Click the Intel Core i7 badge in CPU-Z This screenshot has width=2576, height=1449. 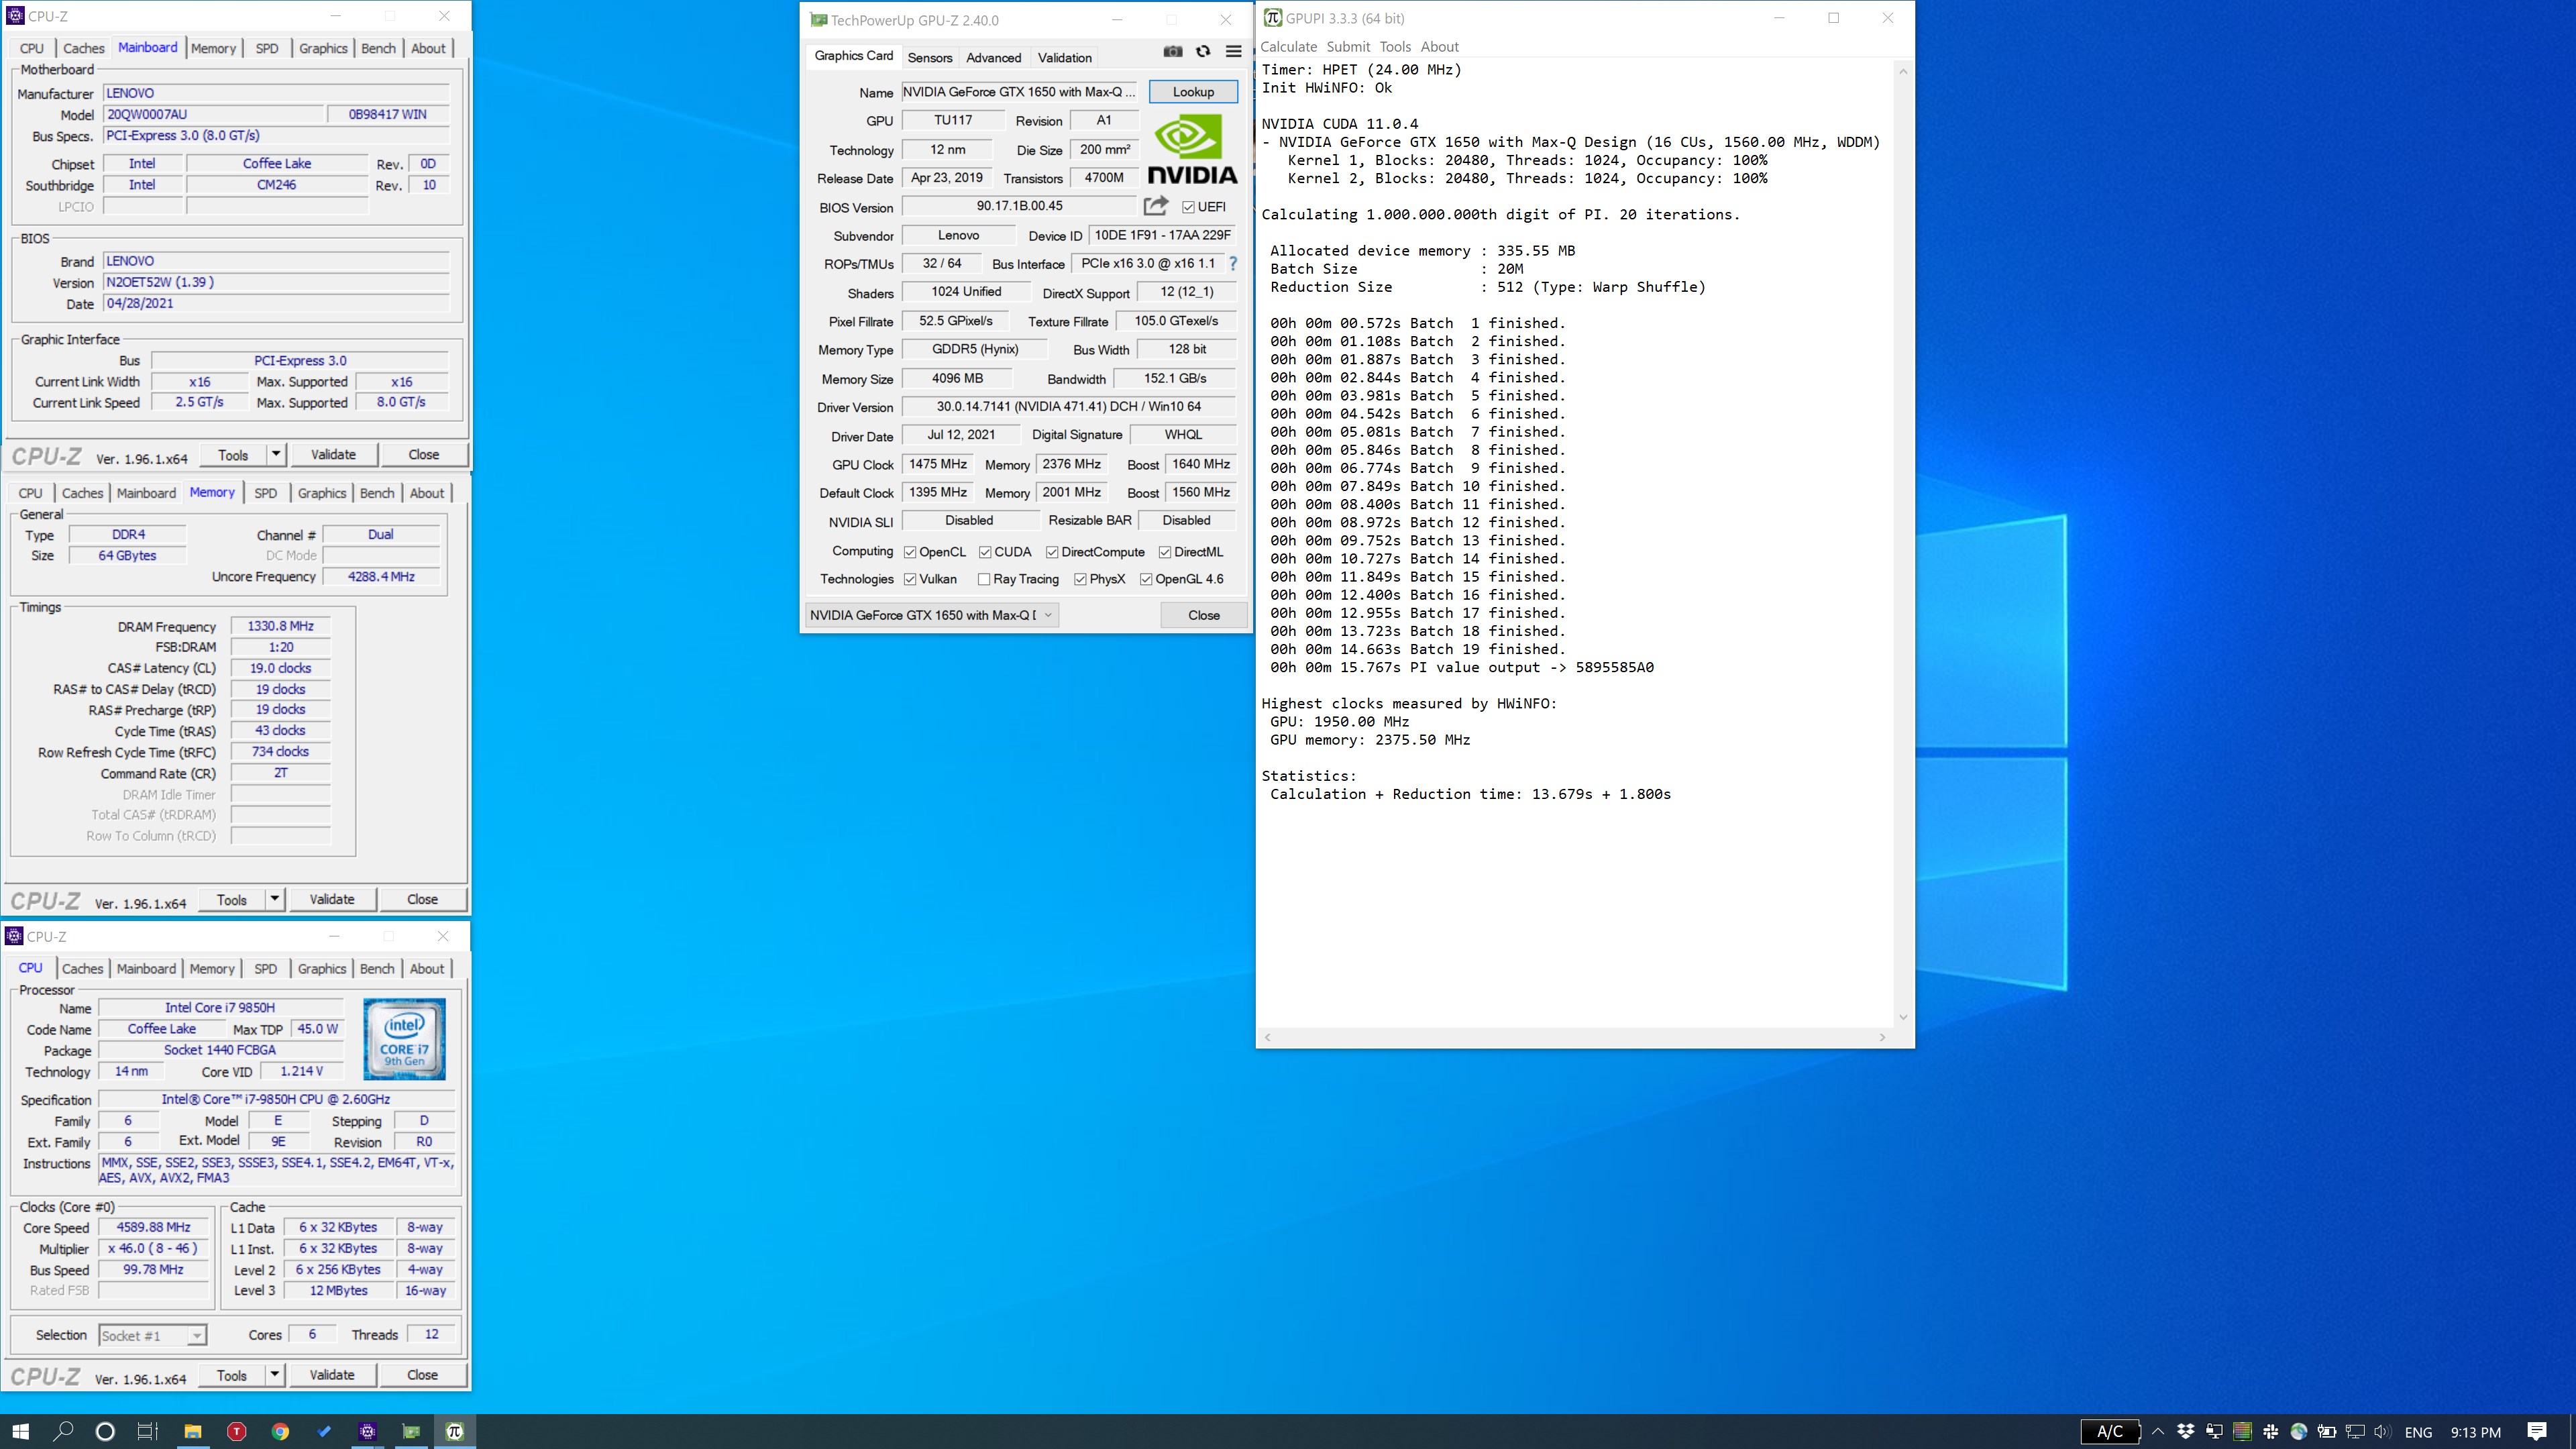tap(404, 1039)
